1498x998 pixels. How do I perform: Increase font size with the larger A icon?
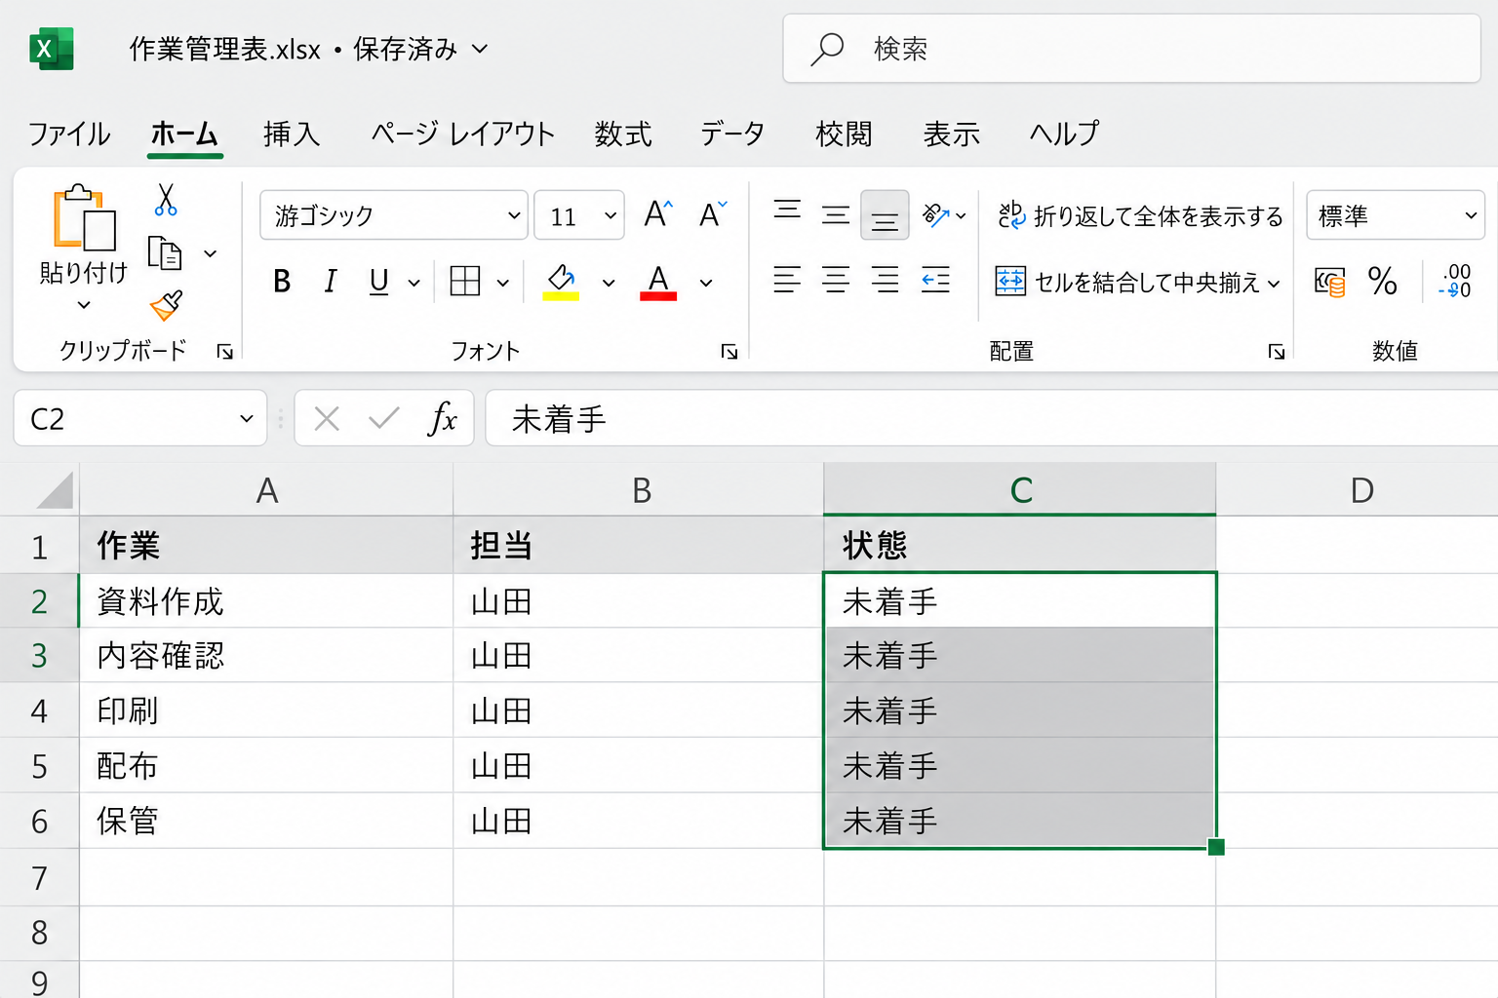pos(658,214)
